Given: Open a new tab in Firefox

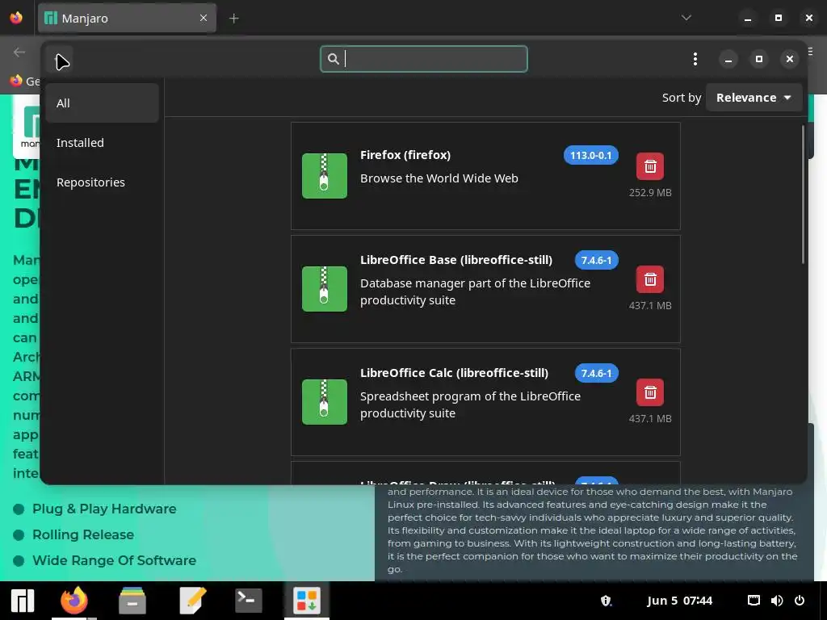Looking at the screenshot, I should click(233, 19).
